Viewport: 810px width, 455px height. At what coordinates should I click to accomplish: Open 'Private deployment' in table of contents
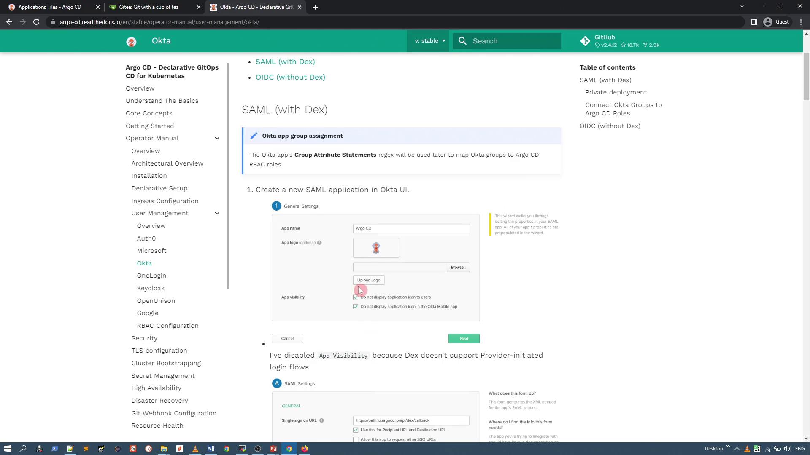point(616,92)
